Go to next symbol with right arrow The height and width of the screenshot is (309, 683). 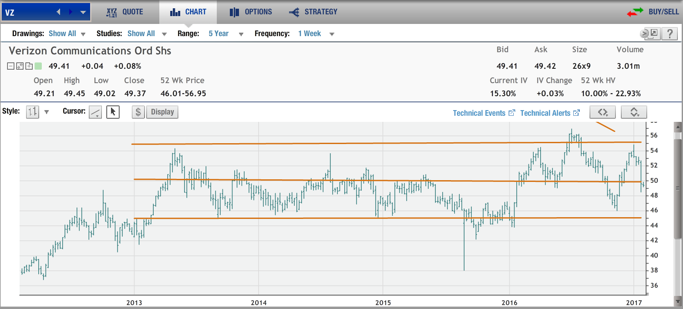point(71,12)
